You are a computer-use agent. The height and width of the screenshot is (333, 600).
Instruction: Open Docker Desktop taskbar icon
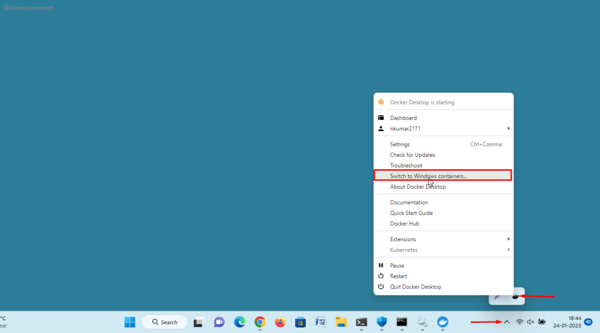point(443,322)
